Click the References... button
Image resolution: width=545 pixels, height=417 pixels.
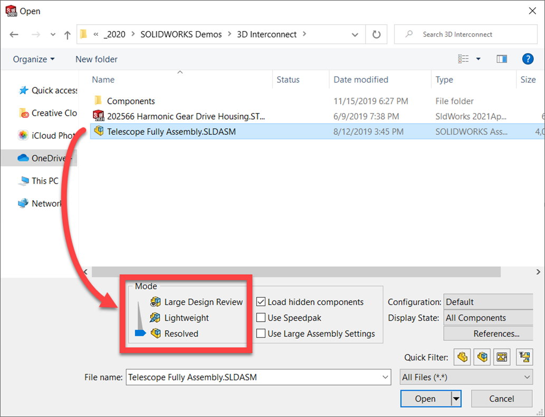[x=489, y=333]
